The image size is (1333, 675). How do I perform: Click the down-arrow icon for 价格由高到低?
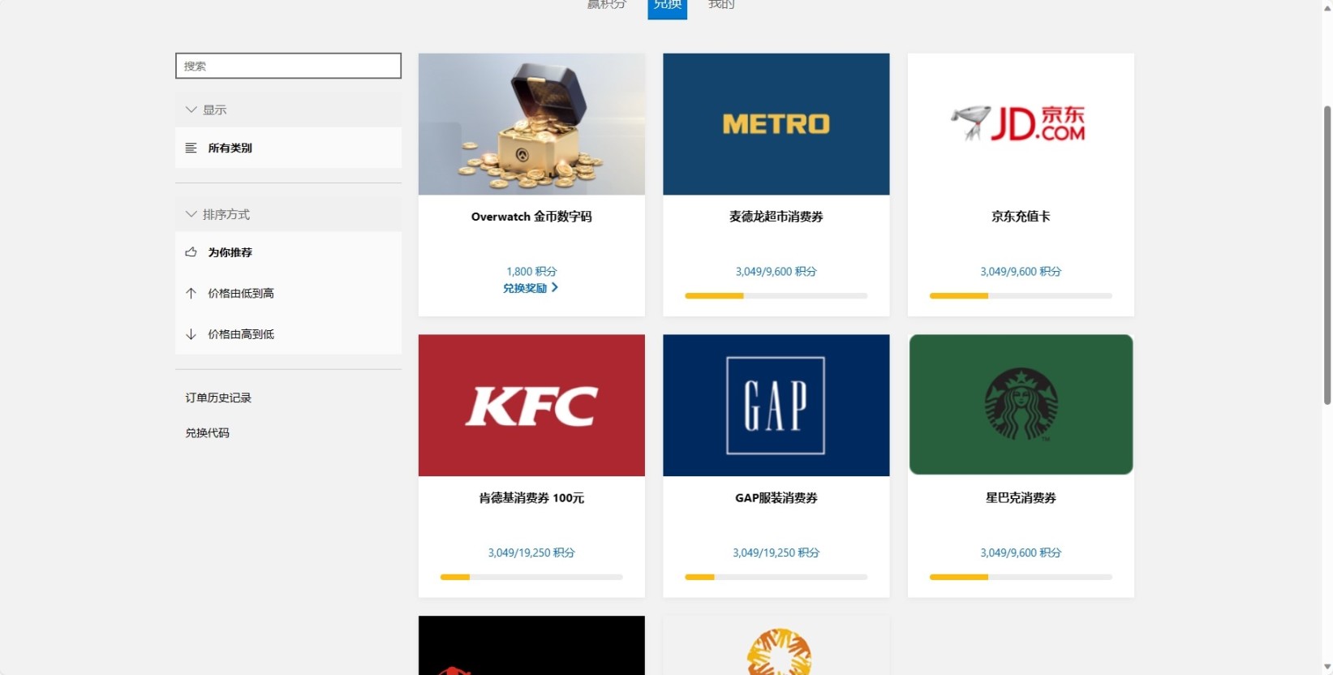[x=191, y=334]
